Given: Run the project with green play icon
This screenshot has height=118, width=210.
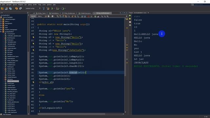Looking at the screenshot, I should (52, 9).
